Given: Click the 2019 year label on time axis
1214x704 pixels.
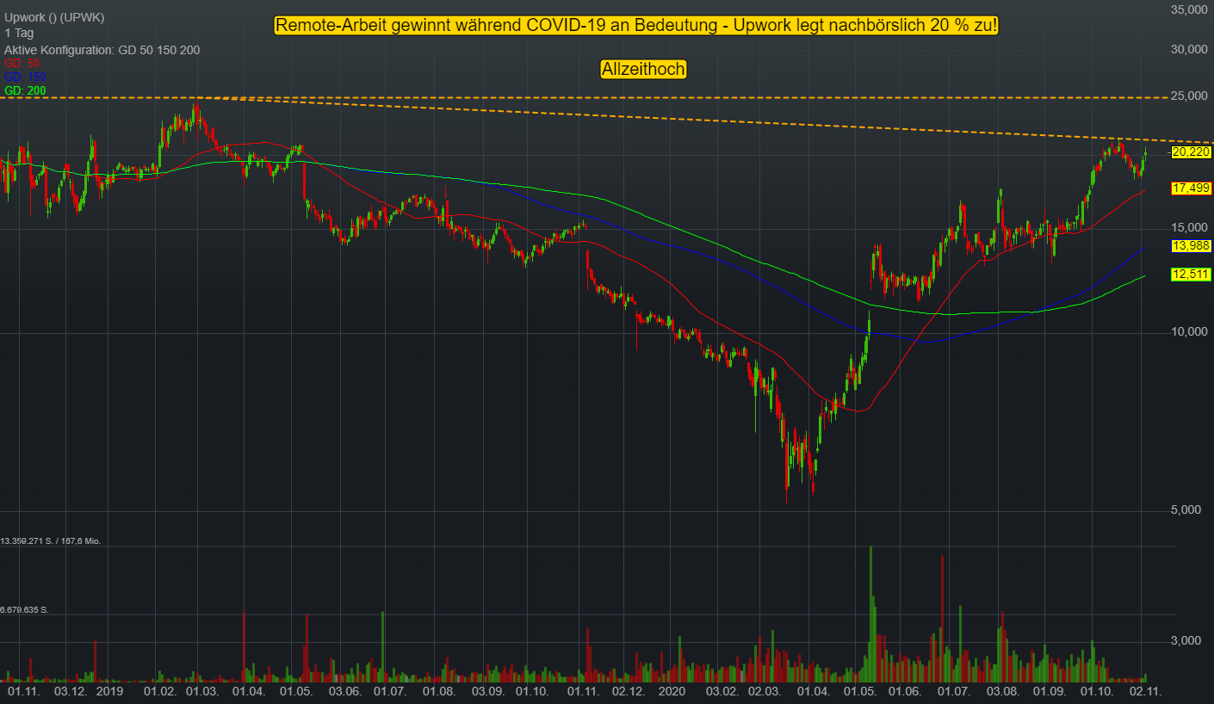Looking at the screenshot, I should (x=109, y=691).
